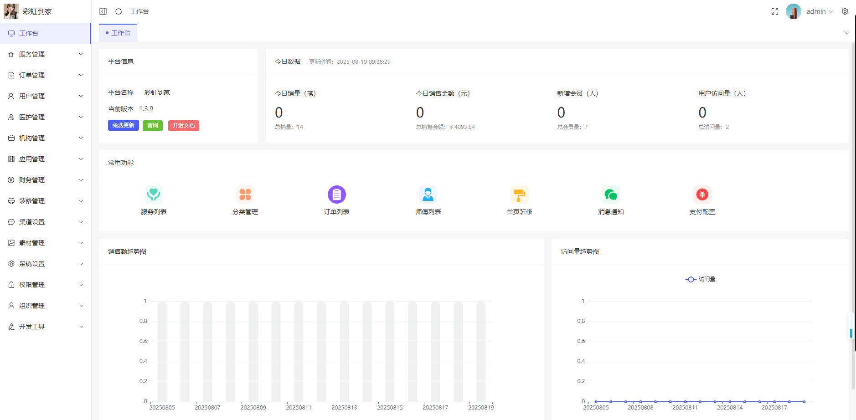
Task: Expand the 服务管理 menu
Action: click(x=46, y=54)
